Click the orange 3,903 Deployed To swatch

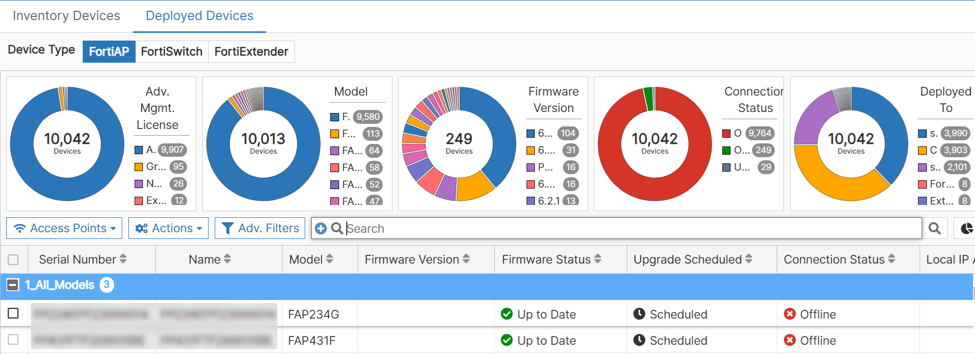click(923, 151)
